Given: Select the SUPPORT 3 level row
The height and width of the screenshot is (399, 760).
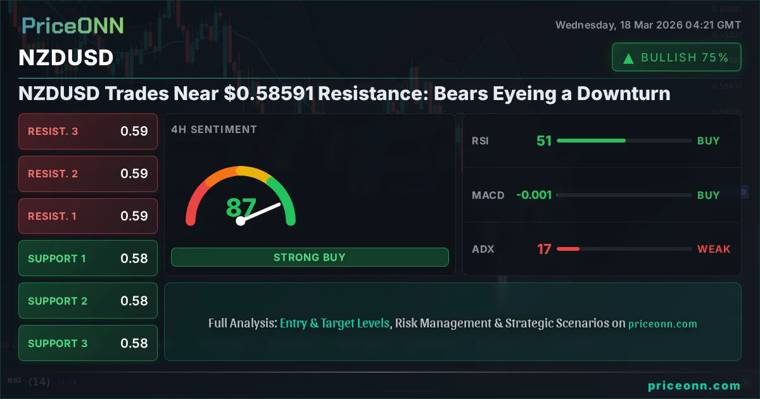Looking at the screenshot, I should point(88,343).
